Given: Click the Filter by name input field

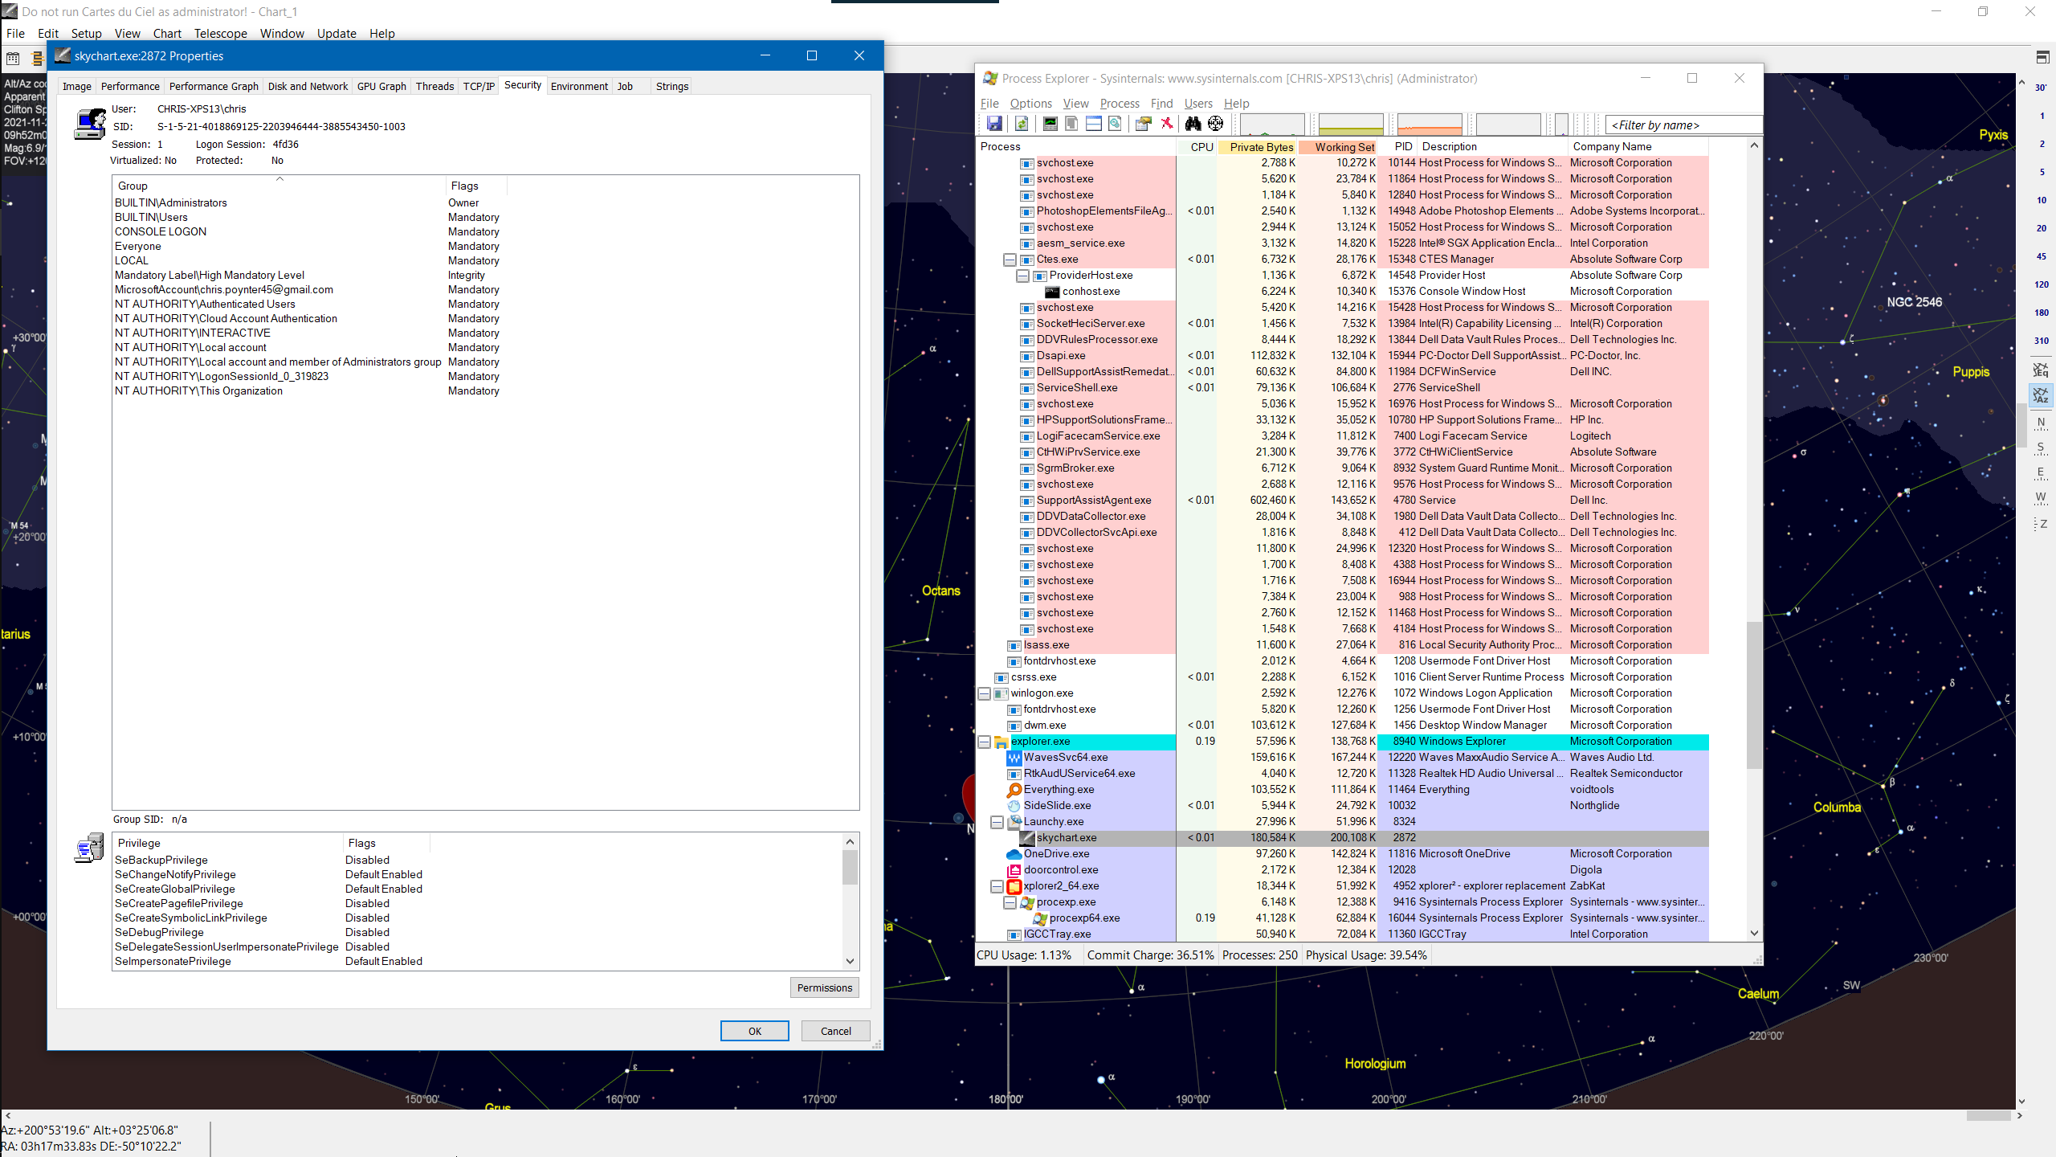Looking at the screenshot, I should click(x=1683, y=125).
